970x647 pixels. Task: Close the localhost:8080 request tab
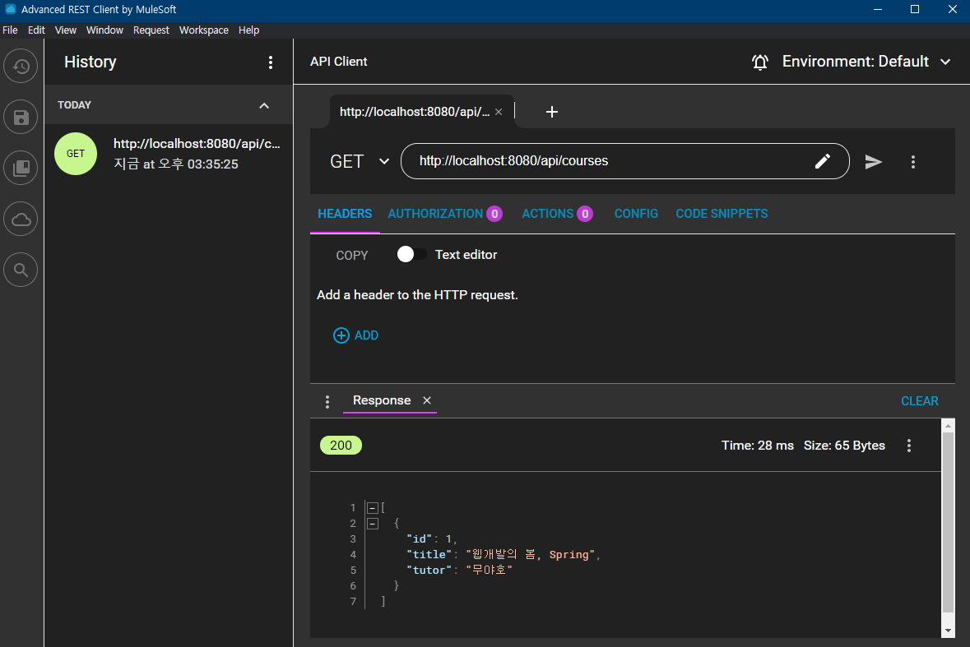click(x=499, y=112)
